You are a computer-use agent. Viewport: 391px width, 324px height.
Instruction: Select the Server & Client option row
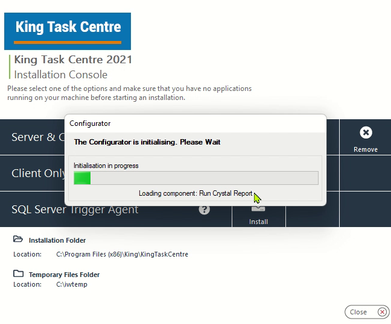pos(38,137)
